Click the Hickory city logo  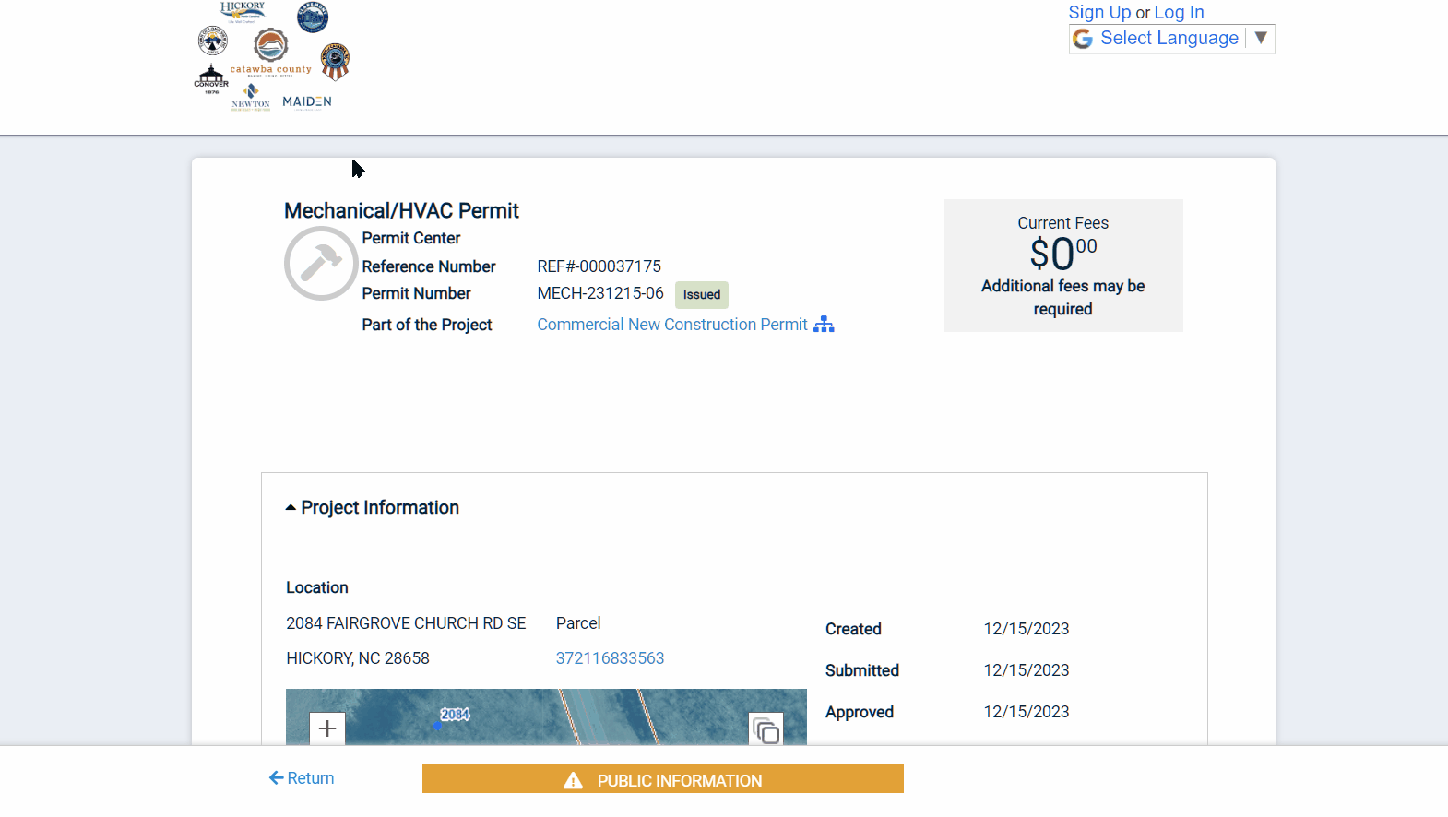242,11
